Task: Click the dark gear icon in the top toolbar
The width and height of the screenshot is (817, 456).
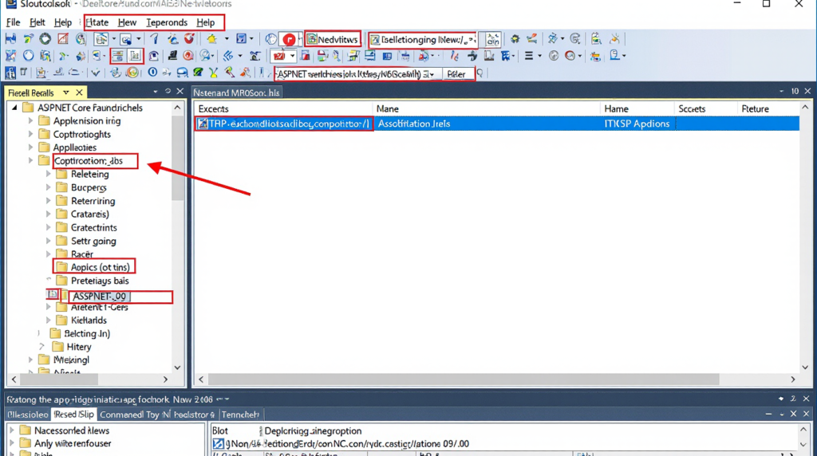Action: coord(515,39)
